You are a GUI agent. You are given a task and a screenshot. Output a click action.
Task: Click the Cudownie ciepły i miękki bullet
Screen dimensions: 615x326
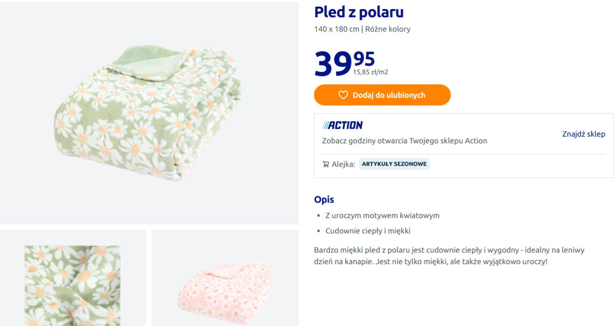[x=368, y=231]
